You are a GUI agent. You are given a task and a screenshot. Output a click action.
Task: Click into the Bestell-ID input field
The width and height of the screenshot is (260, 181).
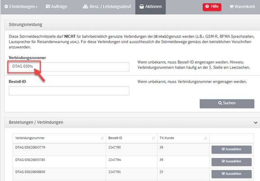click(x=69, y=91)
